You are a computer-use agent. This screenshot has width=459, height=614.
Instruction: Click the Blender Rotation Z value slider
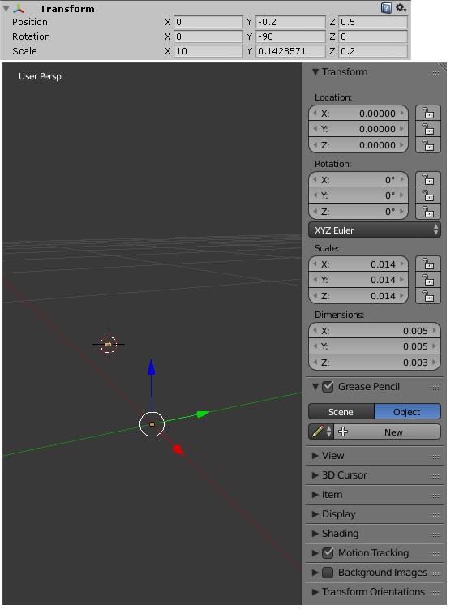[358, 212]
